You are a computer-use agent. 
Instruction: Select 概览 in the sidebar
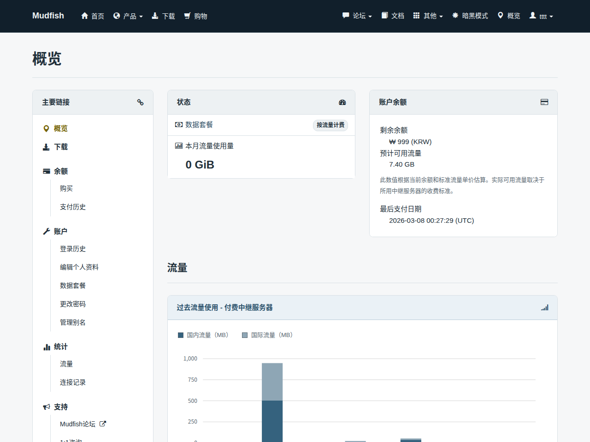point(61,128)
